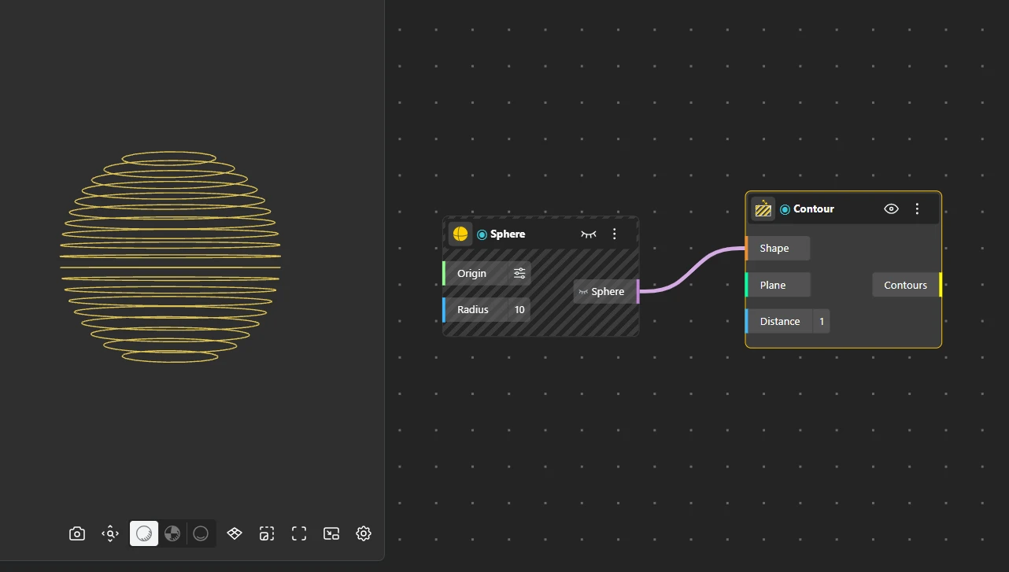Viewport: 1009px width, 572px height.
Task: Toggle the Sphere output visibility eye
Action: 583,292
